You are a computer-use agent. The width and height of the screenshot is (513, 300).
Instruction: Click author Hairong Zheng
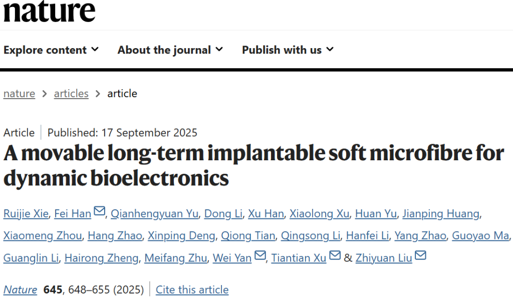tap(101, 258)
